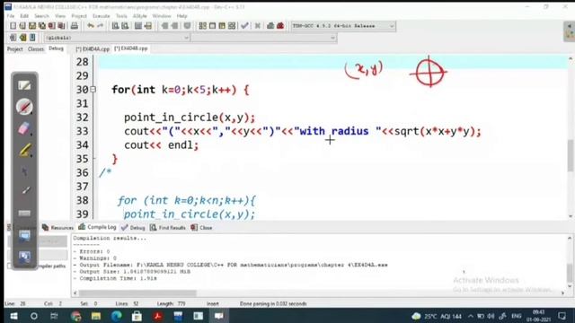Screen dimensions: 575x323
Task: Open the Windows Start menu
Action: [13, 316]
